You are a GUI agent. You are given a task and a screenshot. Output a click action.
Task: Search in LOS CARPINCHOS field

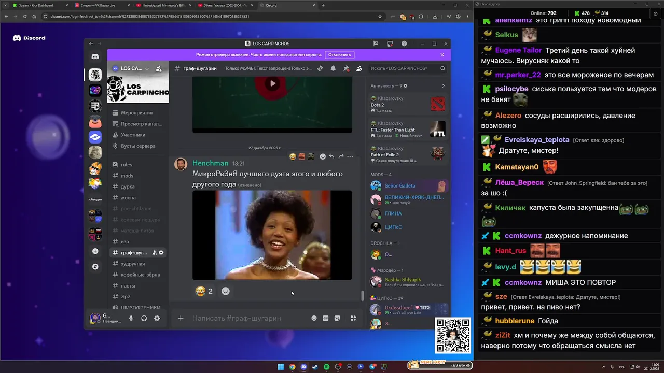[408, 68]
